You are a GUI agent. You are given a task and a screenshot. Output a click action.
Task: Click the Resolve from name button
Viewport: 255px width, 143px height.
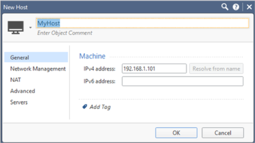(216, 69)
